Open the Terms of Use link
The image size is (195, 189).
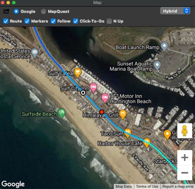coord(147,187)
